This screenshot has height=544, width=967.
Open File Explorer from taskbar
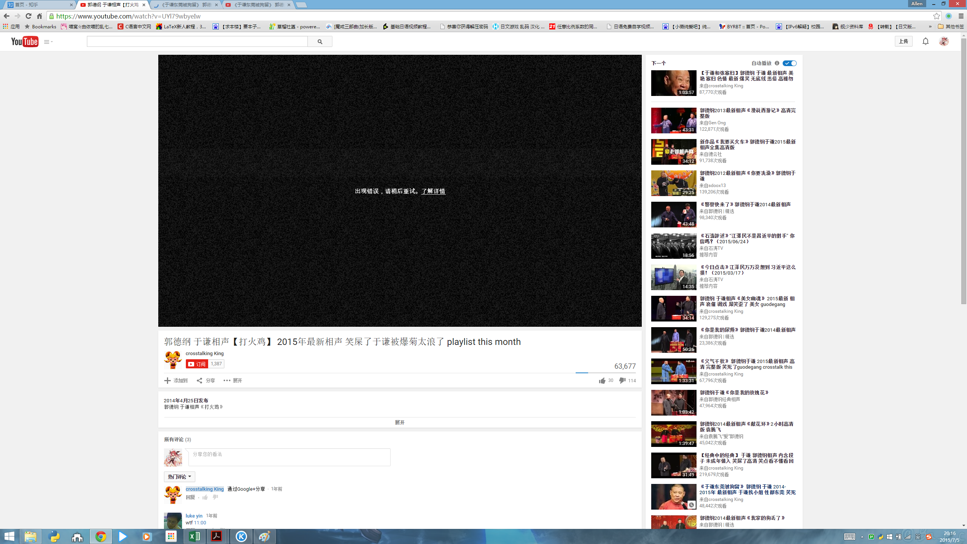point(31,536)
